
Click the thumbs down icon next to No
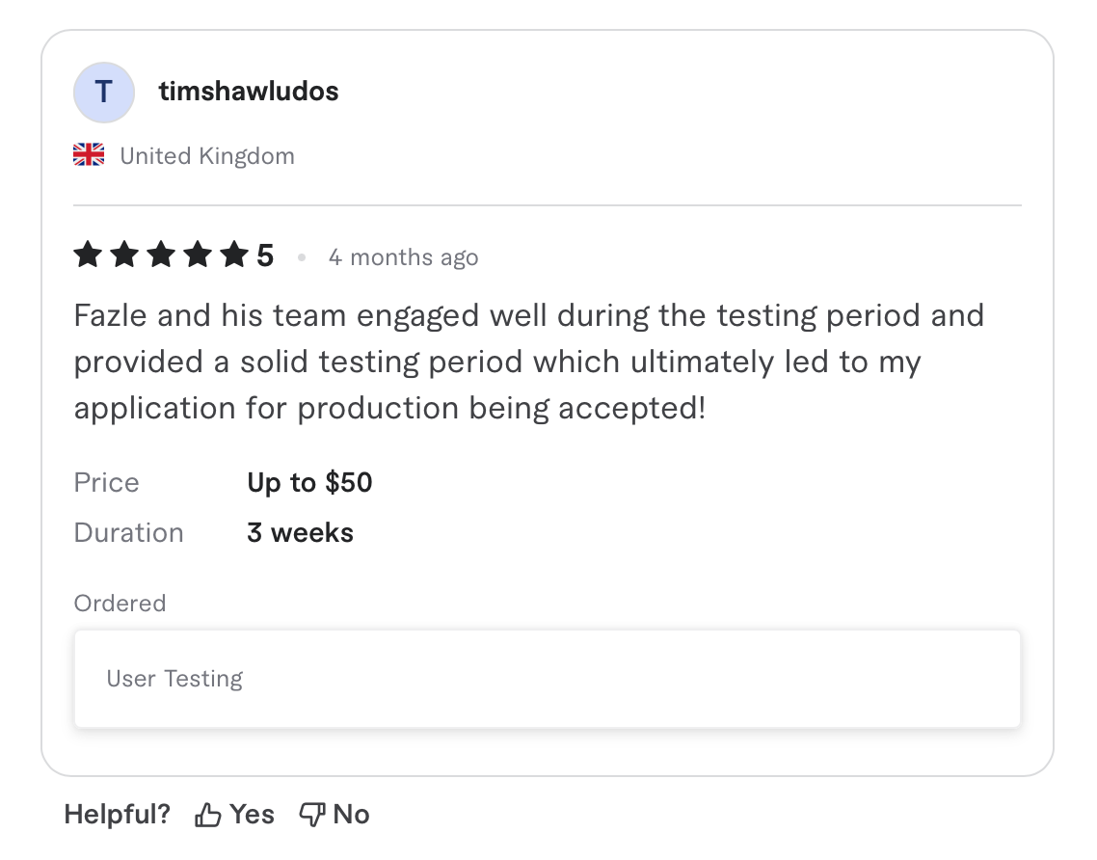[x=310, y=814]
